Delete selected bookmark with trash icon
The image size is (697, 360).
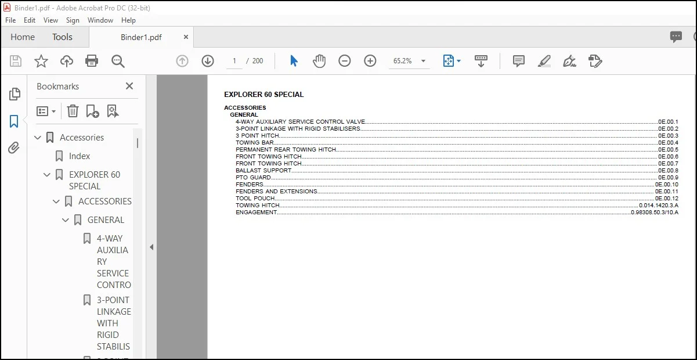[73, 111]
